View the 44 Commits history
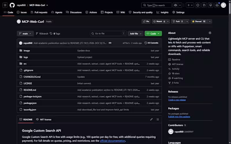231x144 pixels. 151,43
